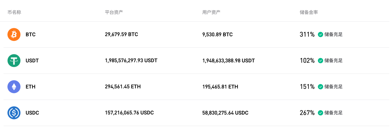
Task: Click the purple Ethereum coin icon
Action: [x=14, y=87]
